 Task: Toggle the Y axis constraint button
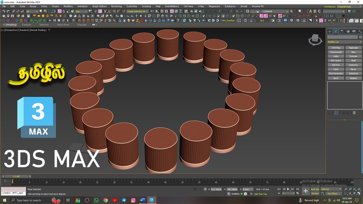click(x=321, y=20)
